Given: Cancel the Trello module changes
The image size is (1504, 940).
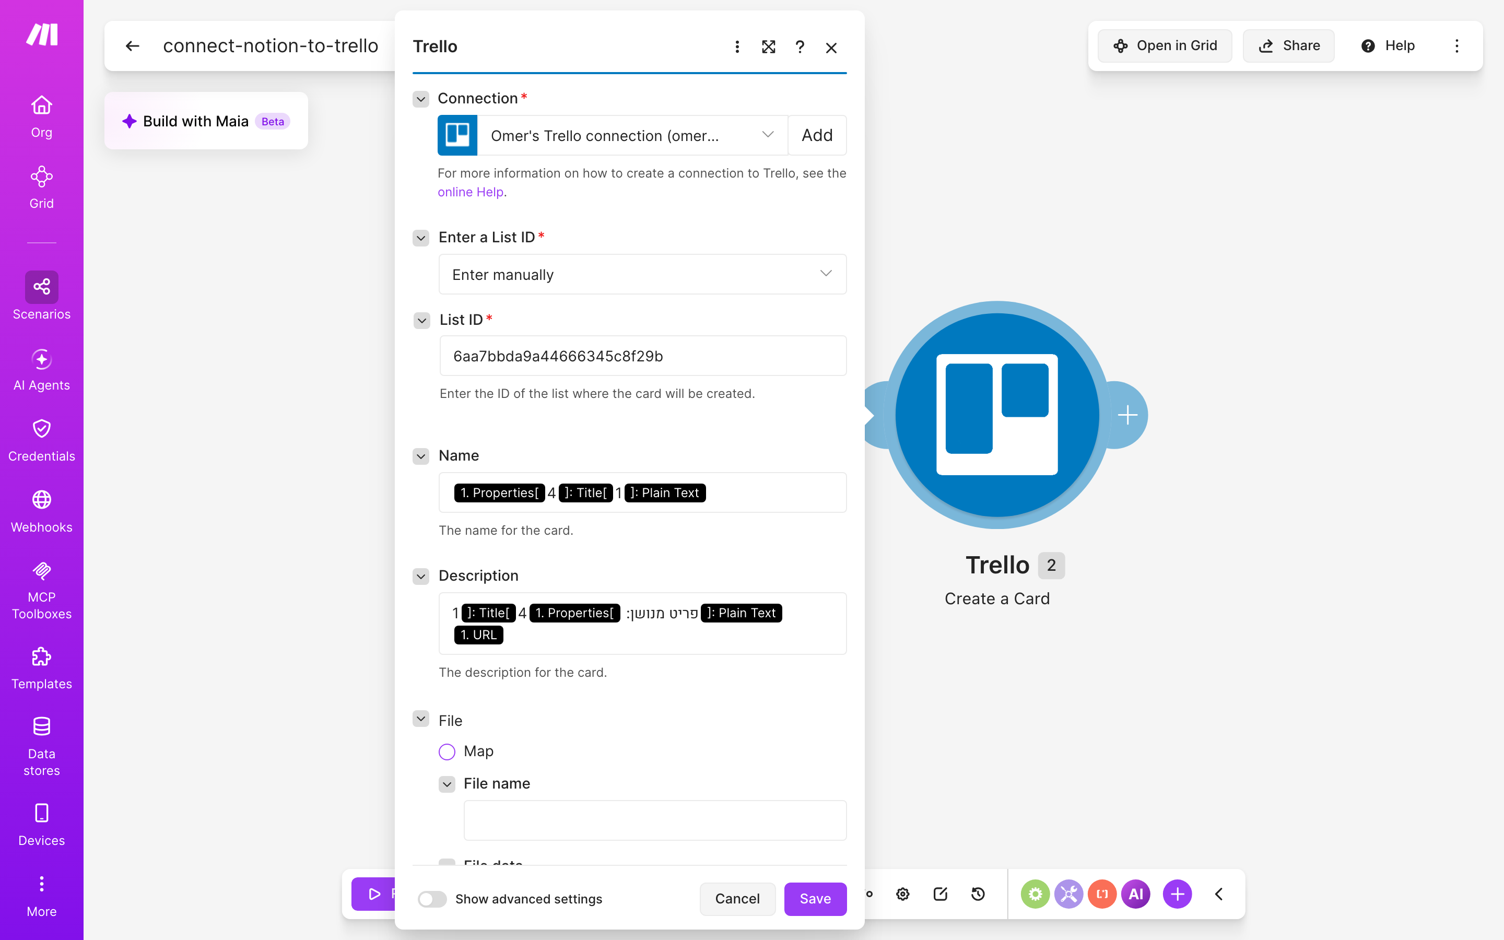Looking at the screenshot, I should (x=737, y=899).
